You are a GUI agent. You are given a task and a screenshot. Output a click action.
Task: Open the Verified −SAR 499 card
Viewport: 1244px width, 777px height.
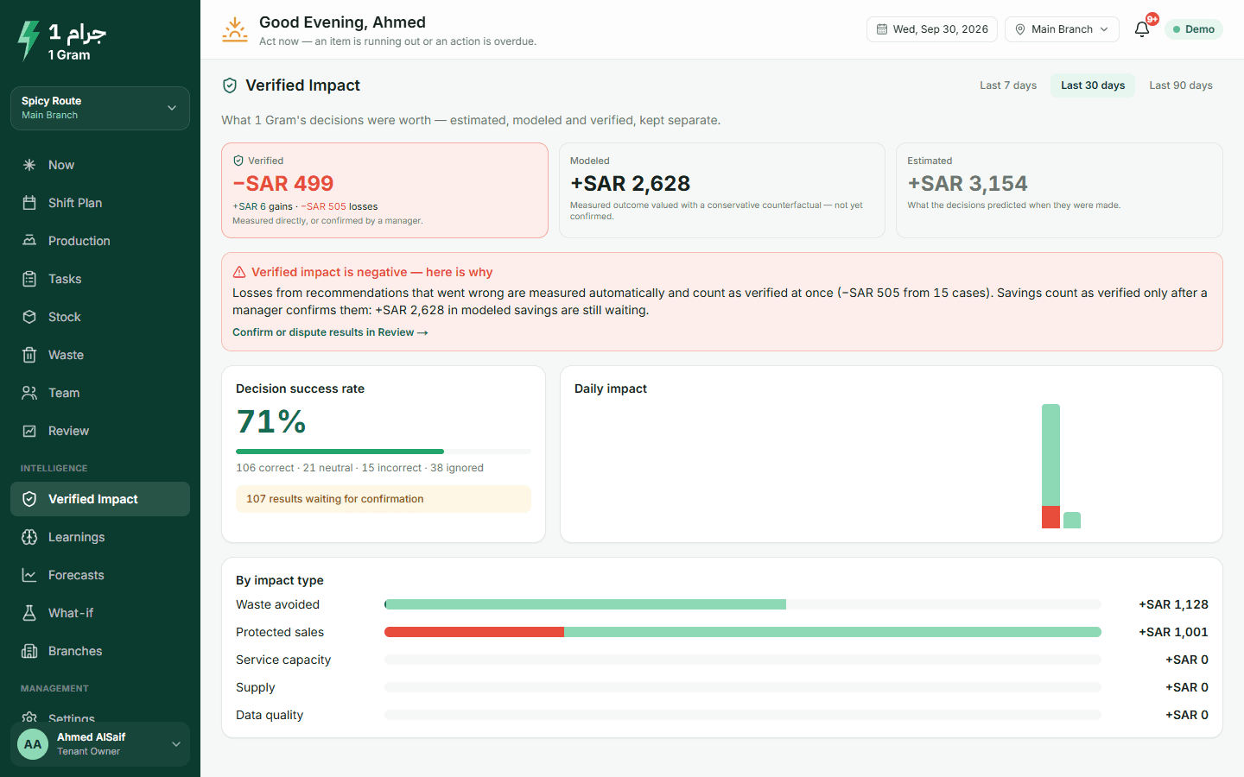tap(384, 190)
